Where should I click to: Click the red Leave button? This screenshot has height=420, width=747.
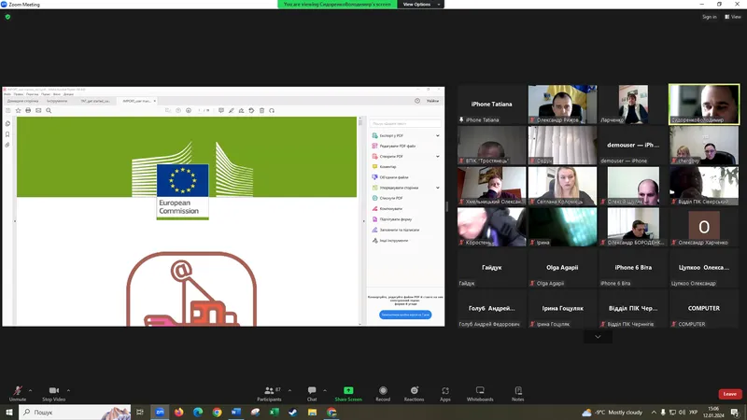pyautogui.click(x=730, y=394)
